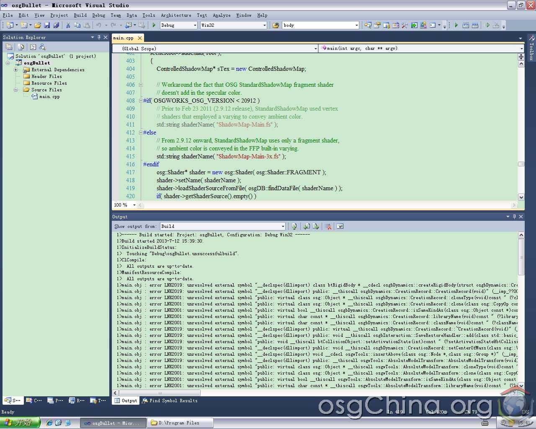Open the find box dropdown showing body
The image size is (536, 429).
357,25
